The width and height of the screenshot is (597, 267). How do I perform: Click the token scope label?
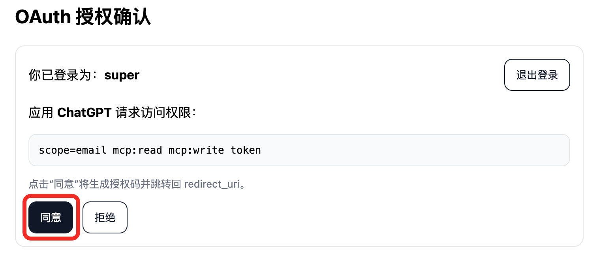[x=246, y=150]
